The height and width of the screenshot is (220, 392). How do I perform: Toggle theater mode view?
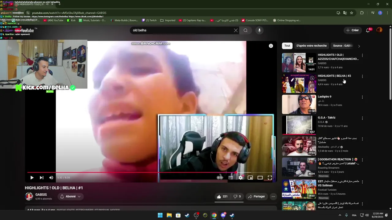260,178
